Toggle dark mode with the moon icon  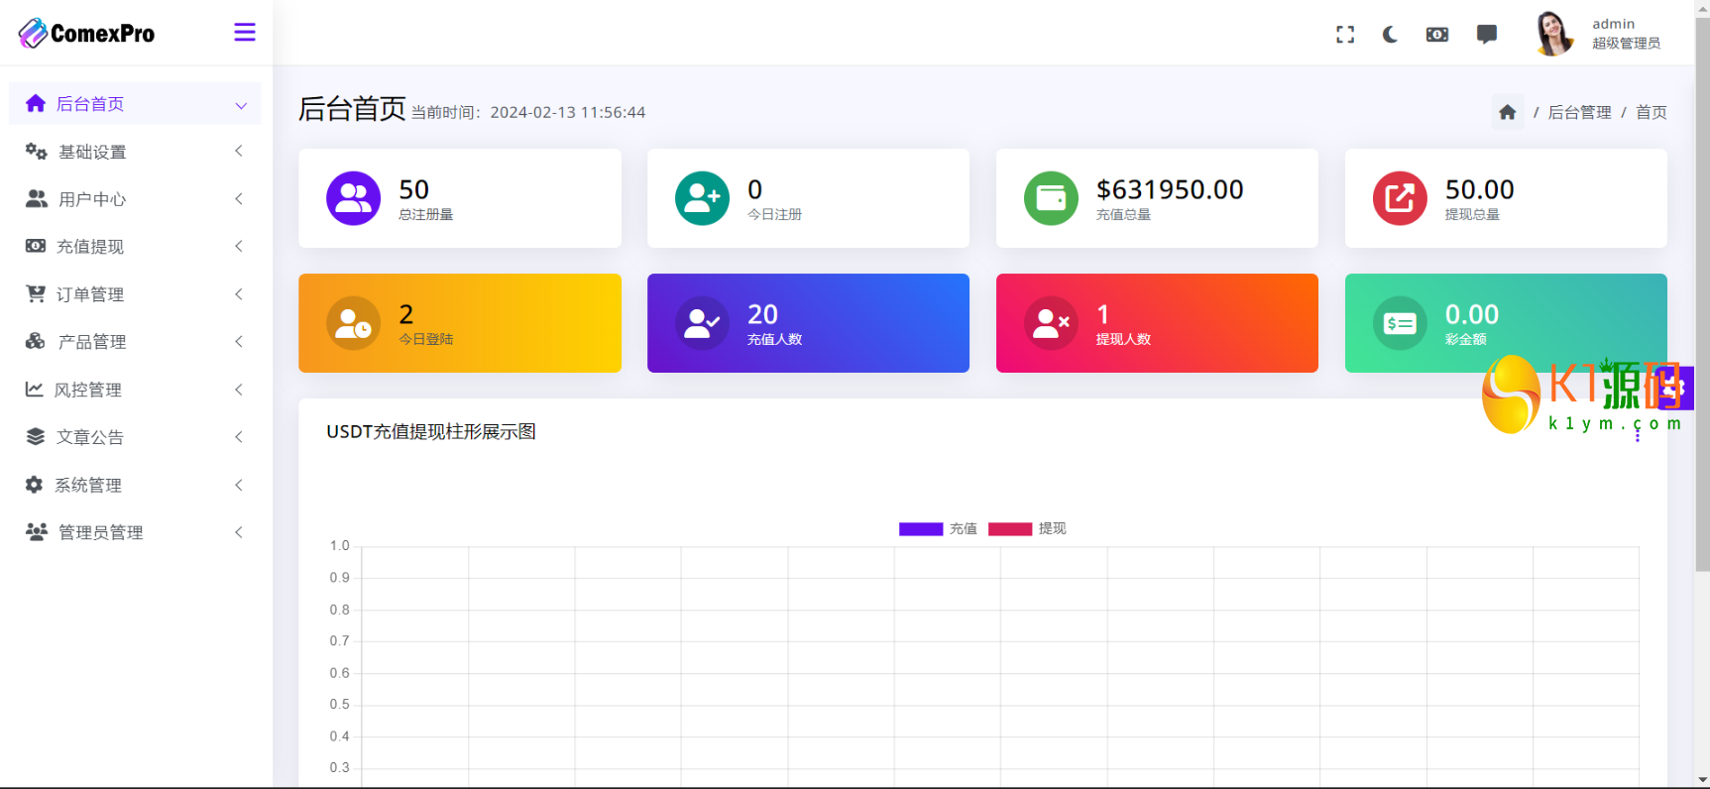pos(1390,35)
